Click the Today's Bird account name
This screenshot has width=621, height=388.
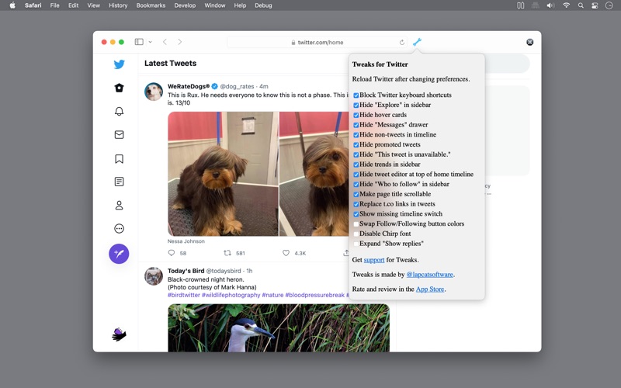(186, 271)
